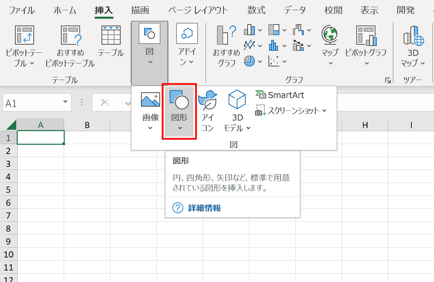Insert a line or area chart

click(x=250, y=45)
